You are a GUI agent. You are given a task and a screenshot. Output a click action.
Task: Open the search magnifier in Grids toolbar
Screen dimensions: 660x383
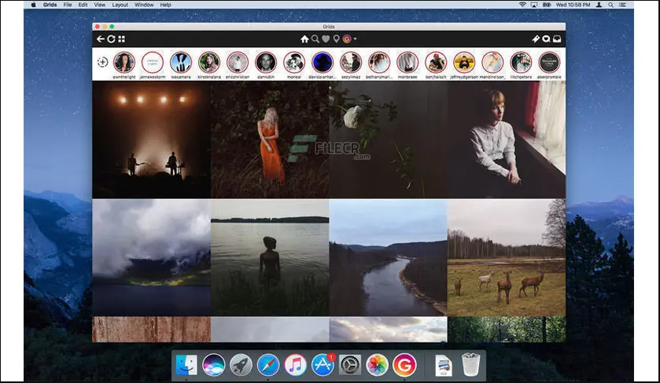[315, 39]
